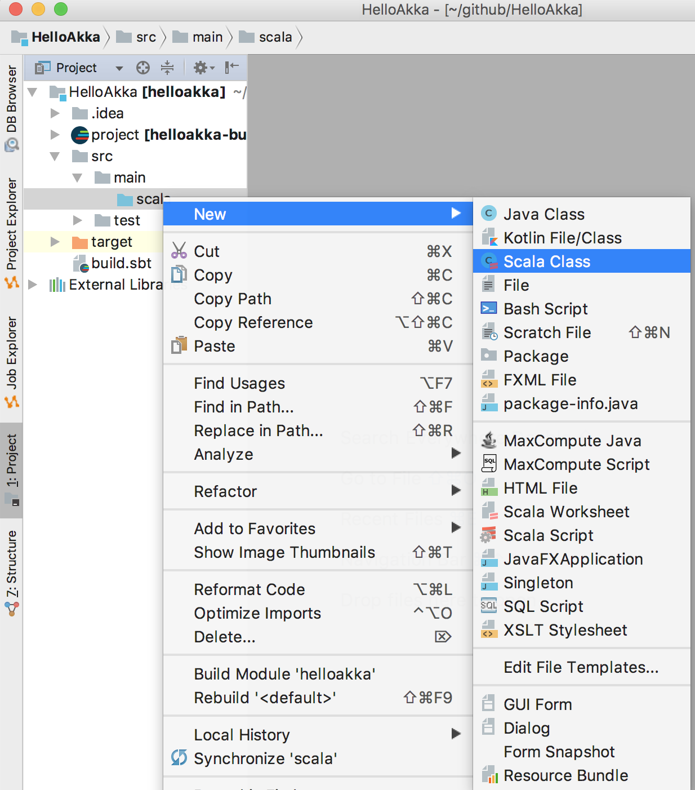The image size is (695, 790).
Task: Click the Kotlin File/Class icon
Action: (x=489, y=237)
